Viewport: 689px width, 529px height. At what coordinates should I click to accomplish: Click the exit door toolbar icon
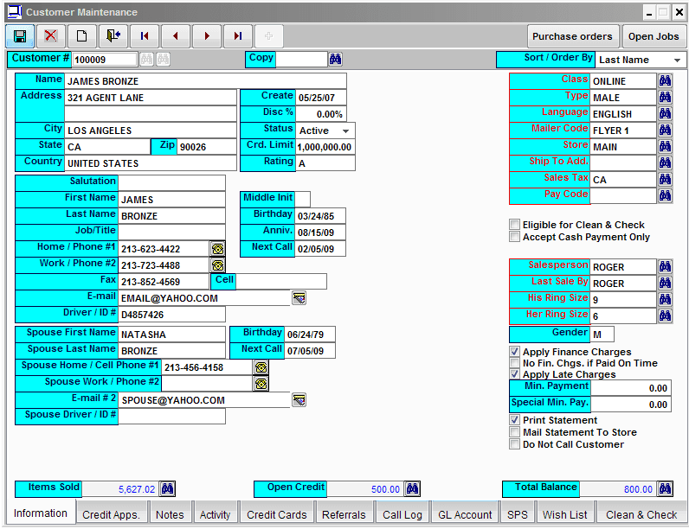point(113,36)
